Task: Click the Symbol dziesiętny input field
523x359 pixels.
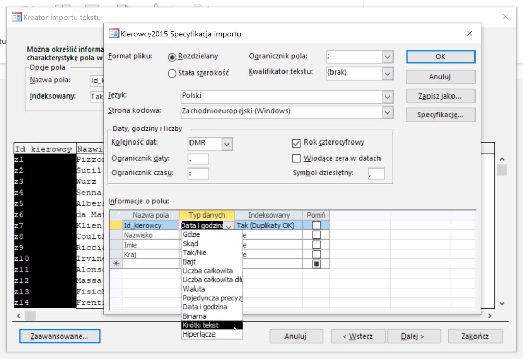Action: tap(376, 174)
